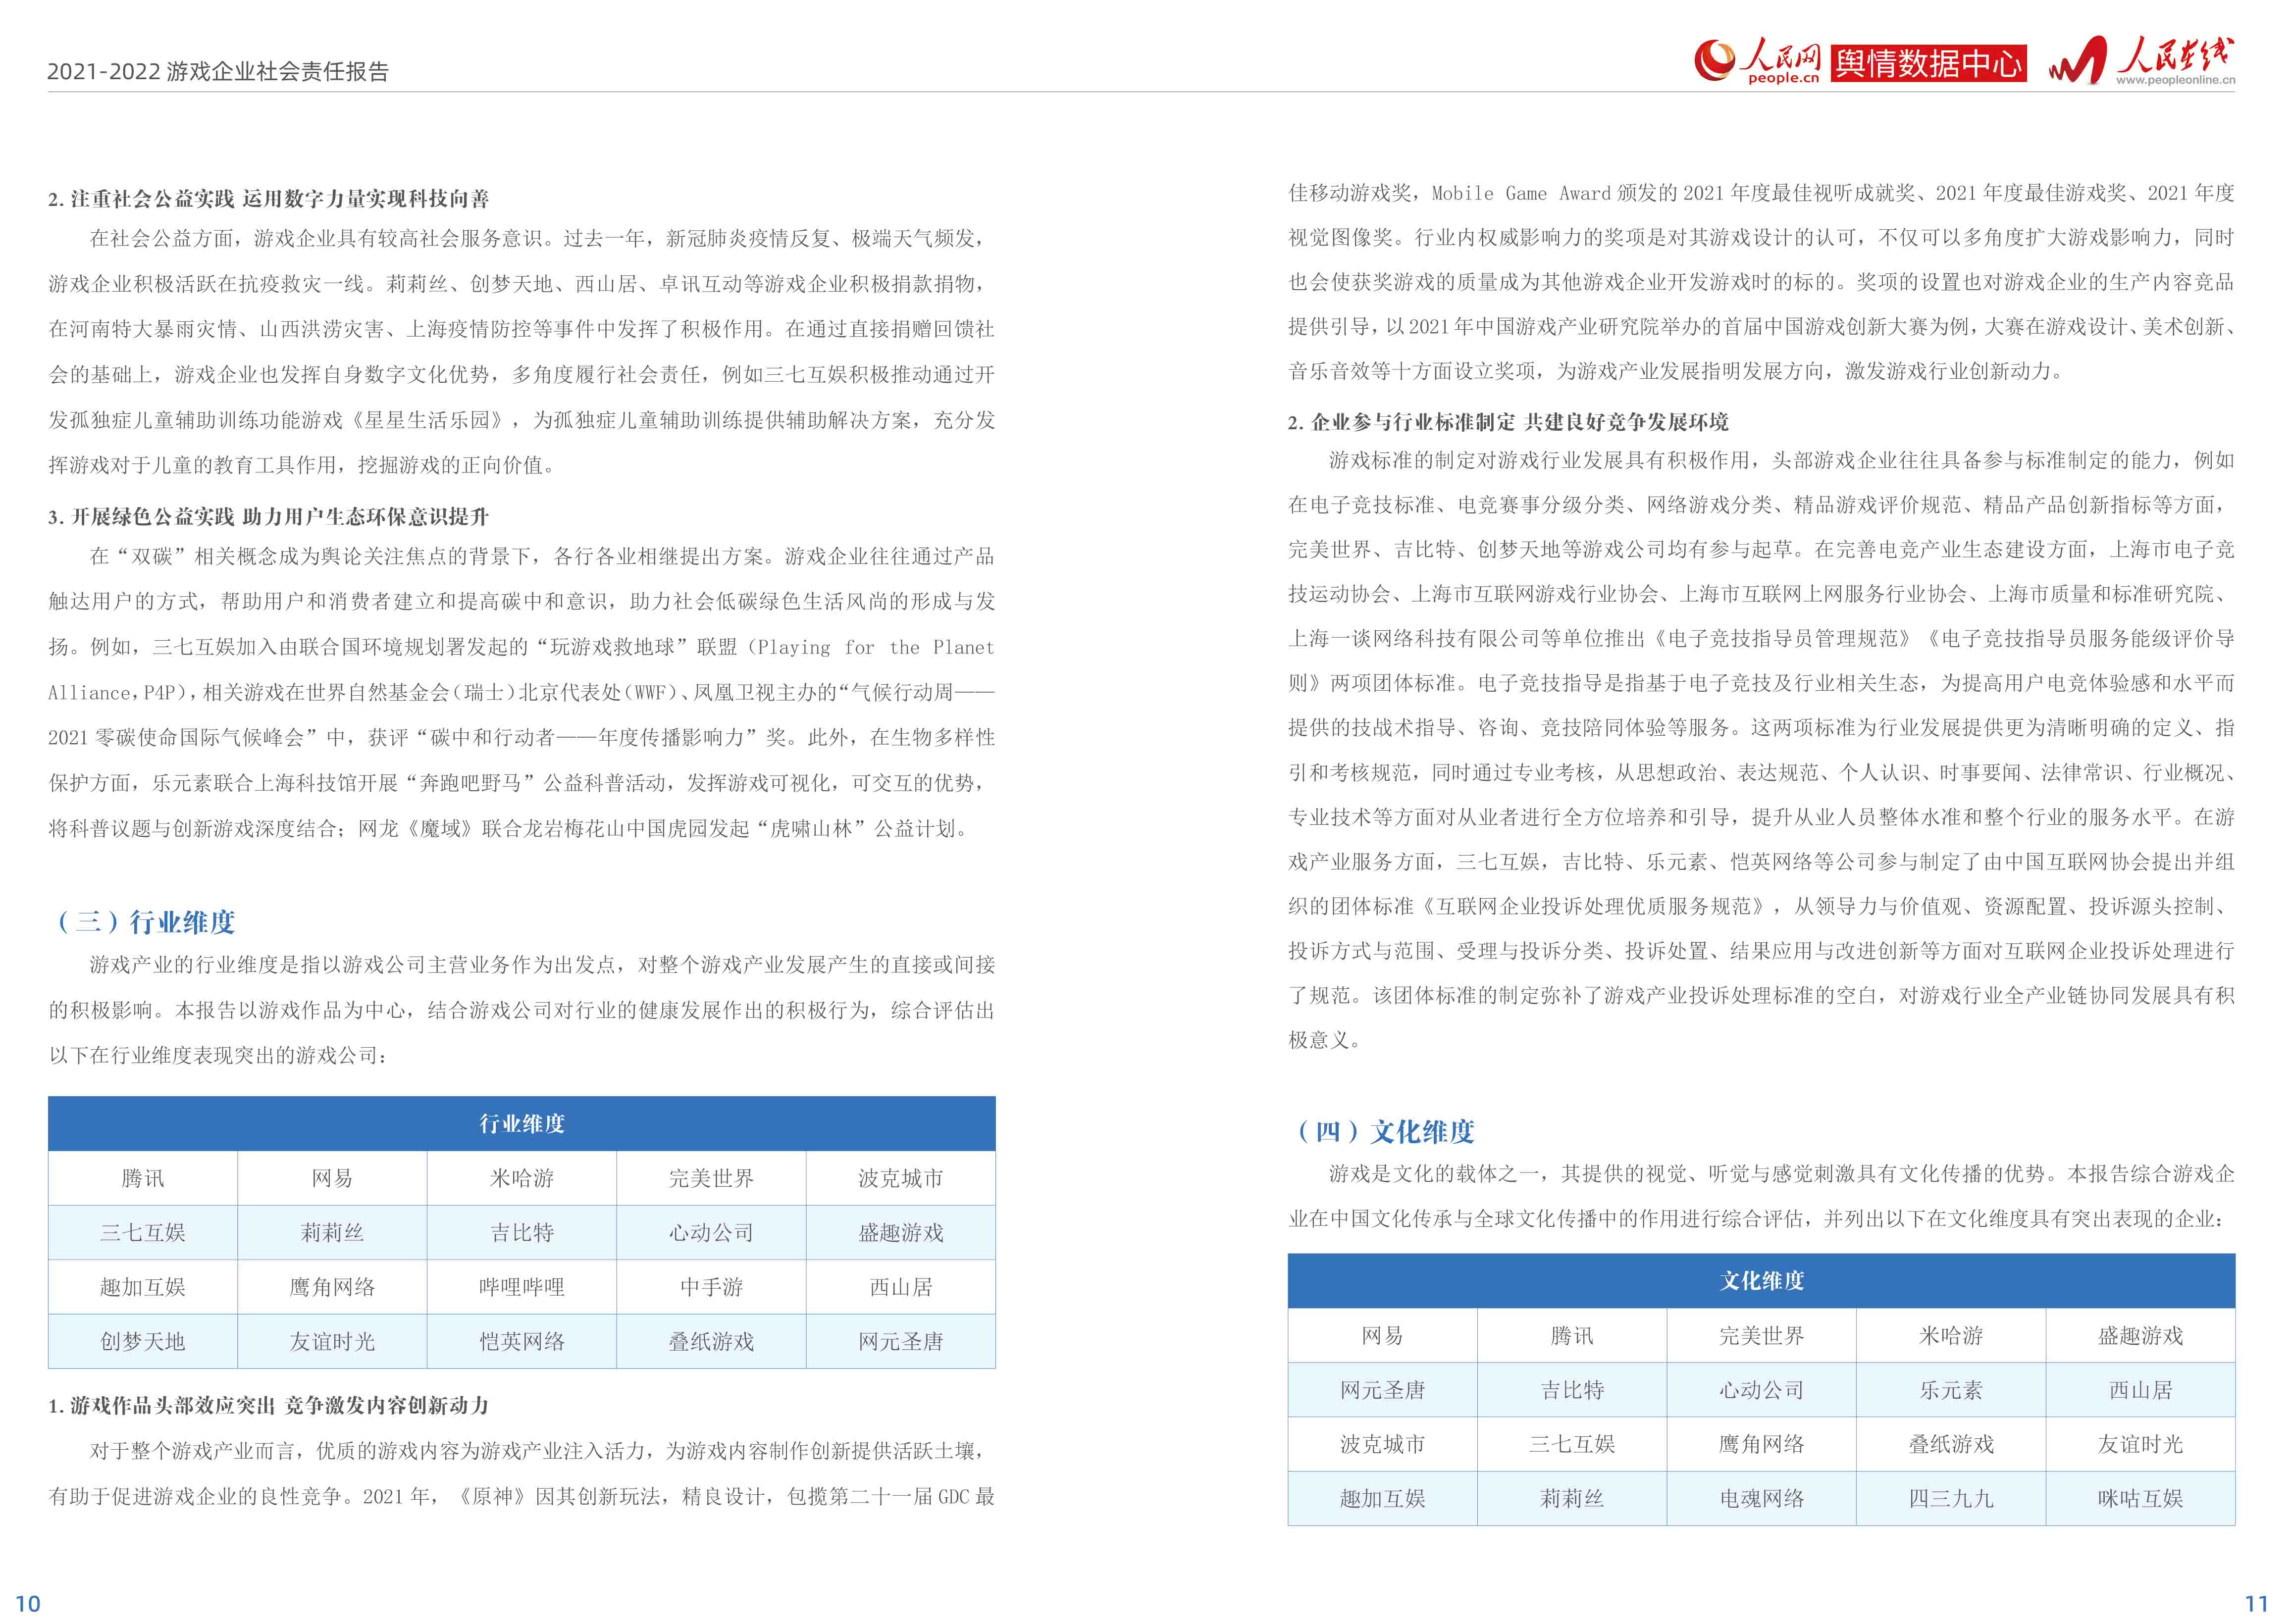Click the 人民在线 peopleonline logo
The height and width of the screenshot is (1623, 2291).
[x=2141, y=61]
